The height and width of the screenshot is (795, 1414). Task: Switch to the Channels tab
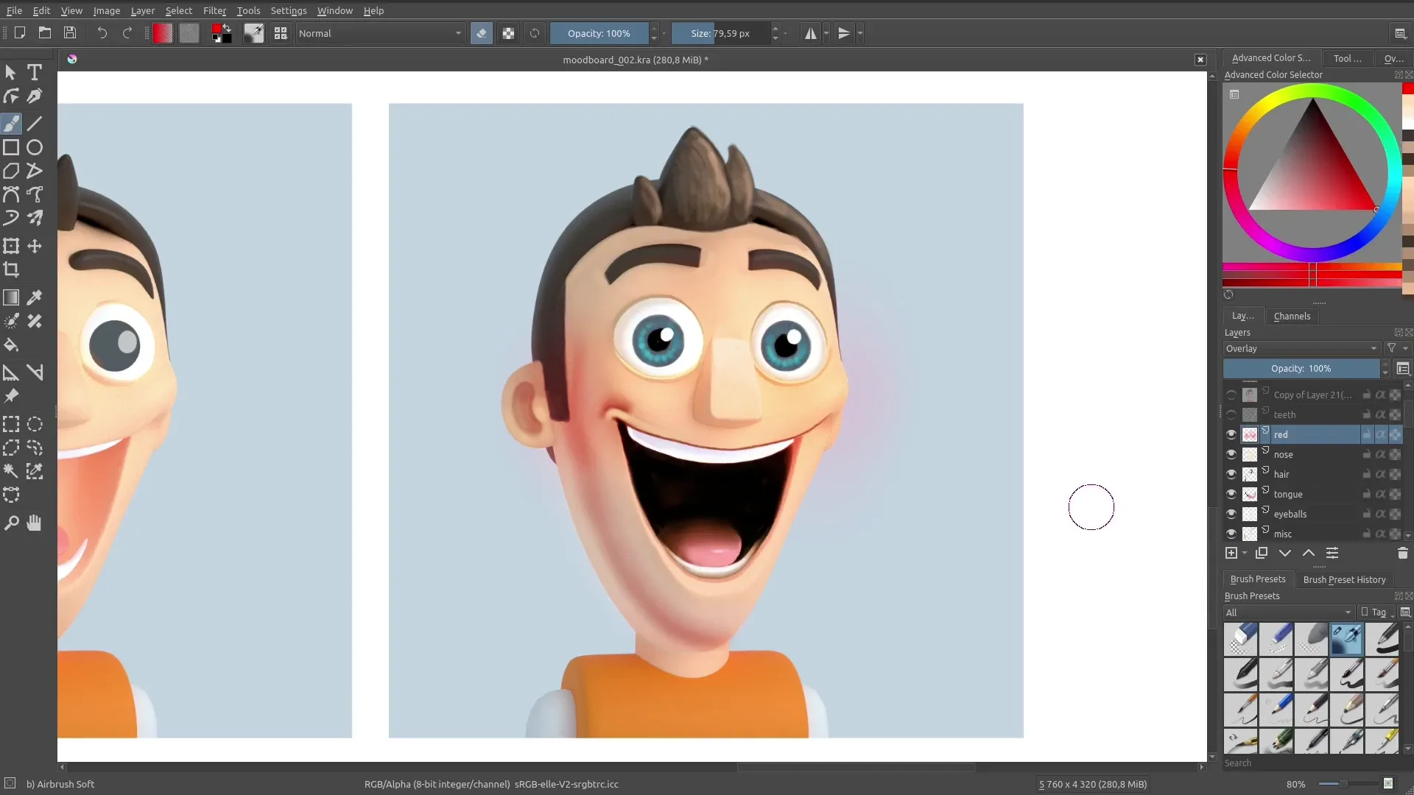[1292, 316]
